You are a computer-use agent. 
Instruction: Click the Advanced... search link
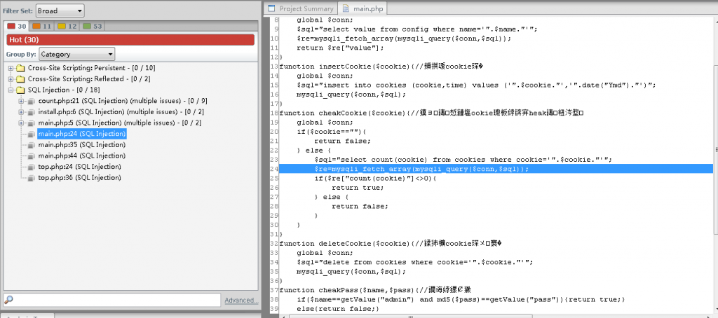pyautogui.click(x=241, y=300)
